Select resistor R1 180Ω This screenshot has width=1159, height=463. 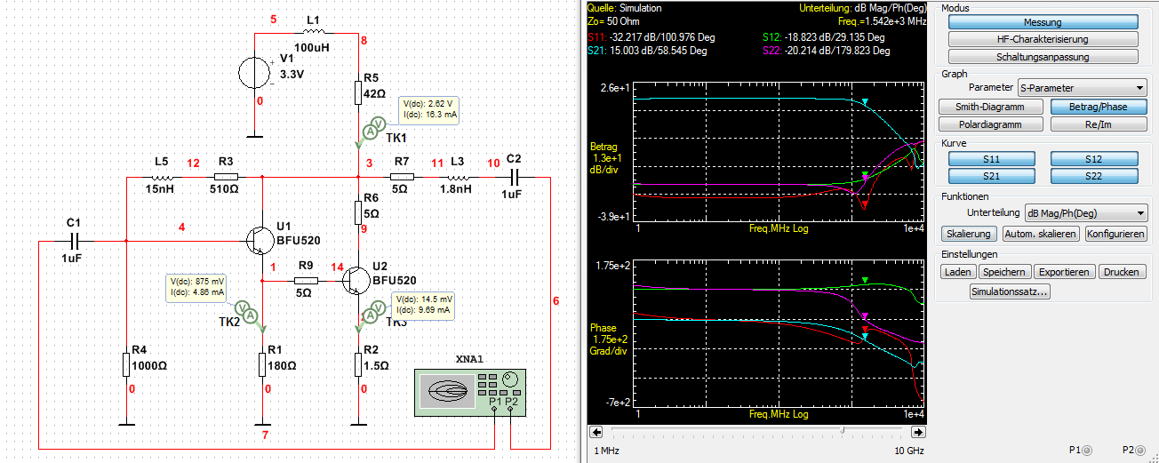[262, 365]
